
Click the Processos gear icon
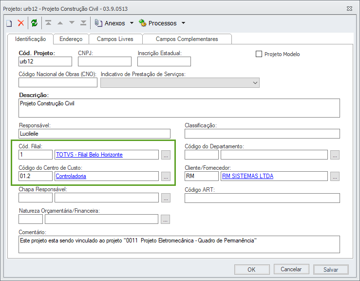pyautogui.click(x=143, y=23)
